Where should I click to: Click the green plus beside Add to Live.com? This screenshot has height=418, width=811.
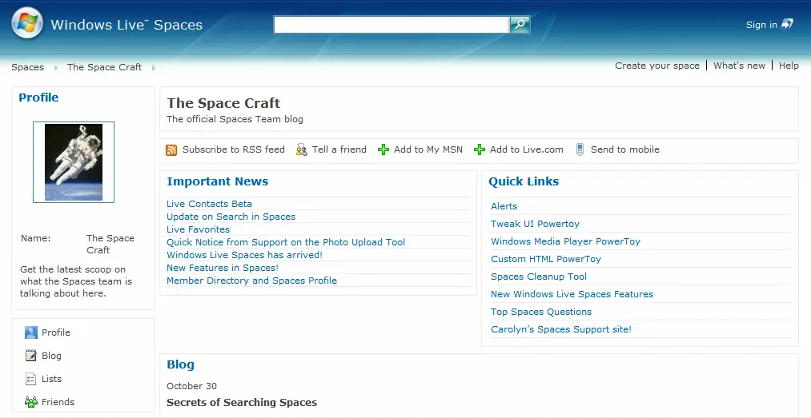coord(480,149)
